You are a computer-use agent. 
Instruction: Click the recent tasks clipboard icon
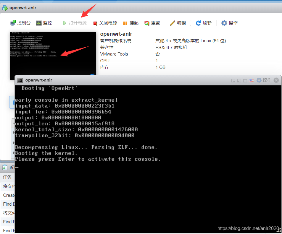(5, 167)
